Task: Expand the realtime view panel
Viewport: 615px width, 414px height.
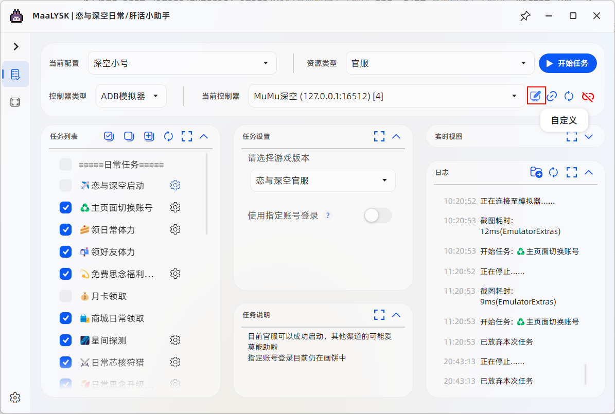Action: click(x=589, y=136)
